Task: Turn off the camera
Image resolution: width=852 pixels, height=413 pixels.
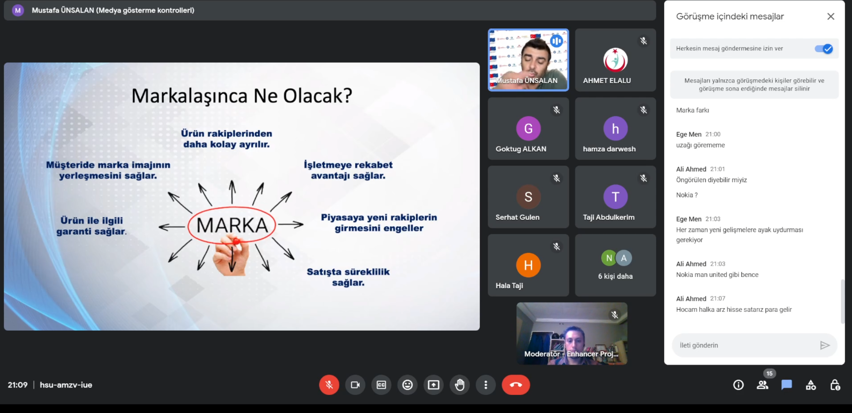Action: tap(355, 385)
